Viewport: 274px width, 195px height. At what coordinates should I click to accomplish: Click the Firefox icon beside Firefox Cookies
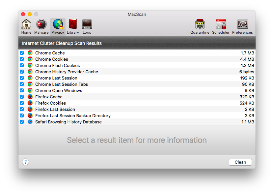pyautogui.click(x=30, y=103)
